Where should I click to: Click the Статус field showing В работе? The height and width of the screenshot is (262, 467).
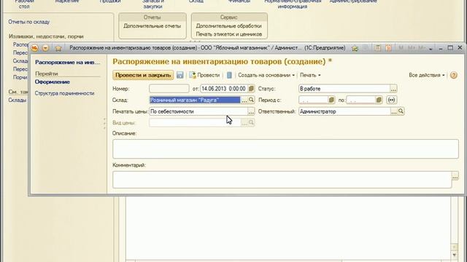(344, 89)
